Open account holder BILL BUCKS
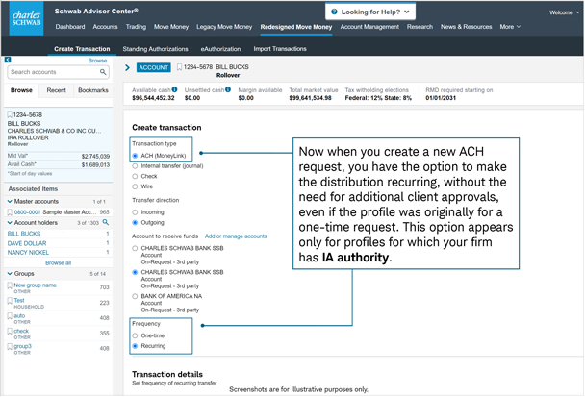This screenshot has width=585, height=397. [24, 234]
